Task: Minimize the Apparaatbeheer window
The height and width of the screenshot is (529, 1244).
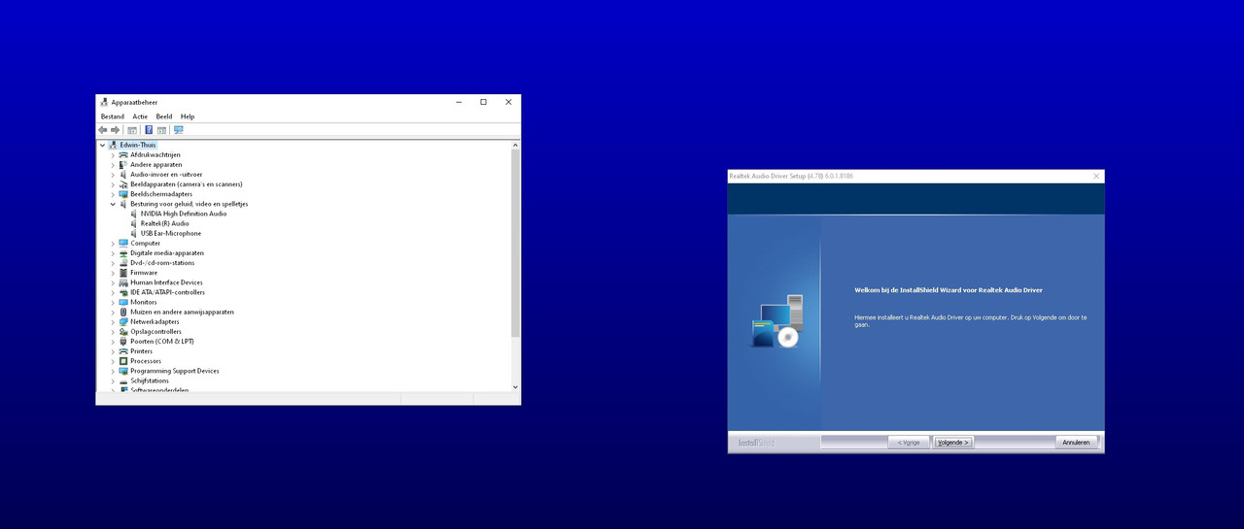Action: click(459, 102)
